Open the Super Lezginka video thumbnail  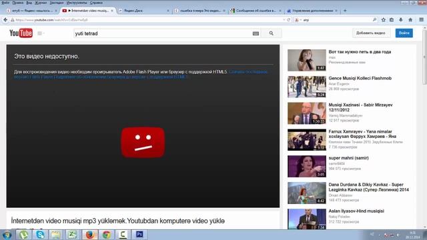(x=307, y=193)
